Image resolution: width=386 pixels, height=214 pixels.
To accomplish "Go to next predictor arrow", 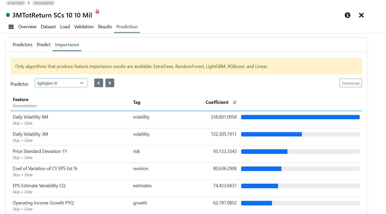I will pyautogui.click(x=110, y=83).
